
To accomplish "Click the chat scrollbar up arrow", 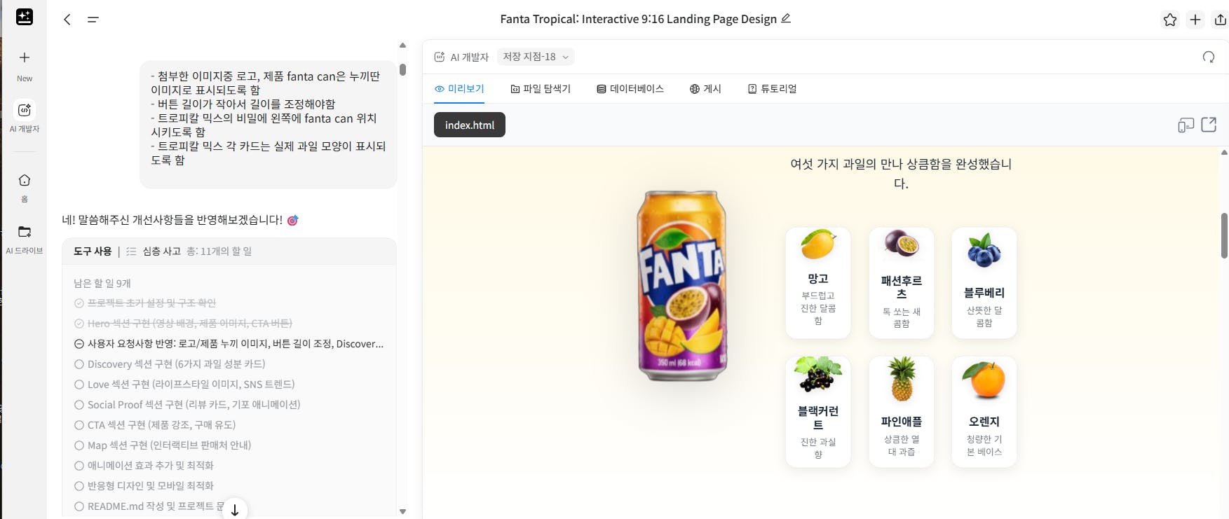I will point(402,46).
